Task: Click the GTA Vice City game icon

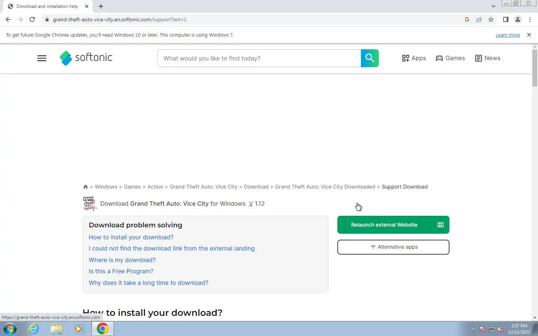Action: 90,204
